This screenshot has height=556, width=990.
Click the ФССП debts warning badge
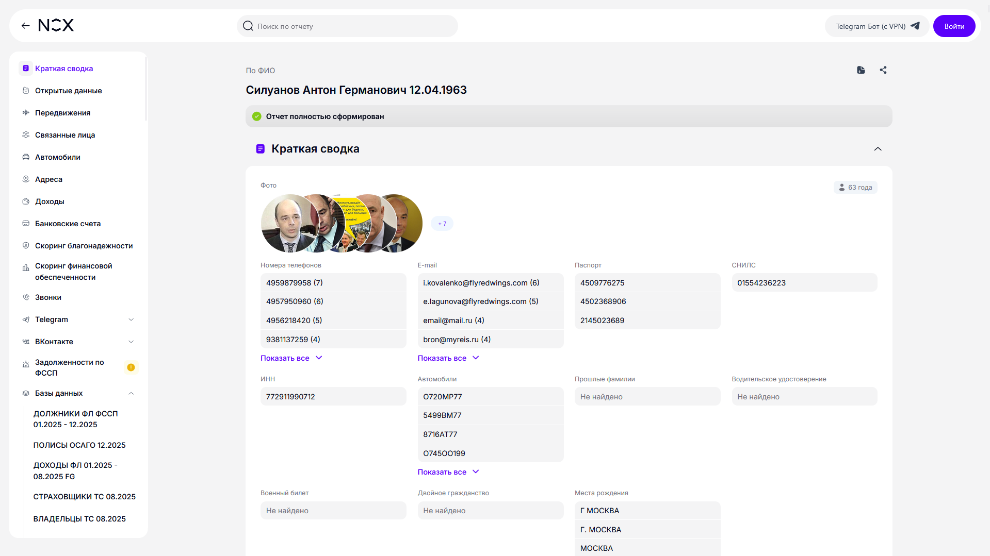(131, 367)
